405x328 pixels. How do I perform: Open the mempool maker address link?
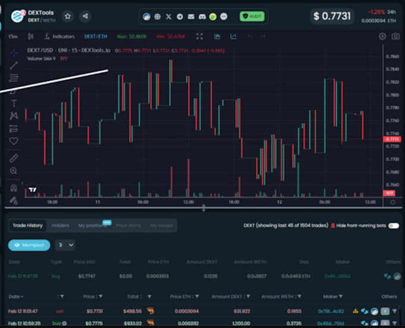click(x=337, y=276)
